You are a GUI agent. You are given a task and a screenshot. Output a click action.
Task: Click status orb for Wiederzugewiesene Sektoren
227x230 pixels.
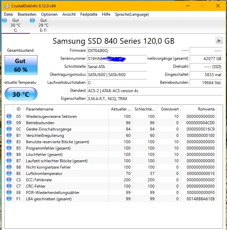click(x=9, y=116)
